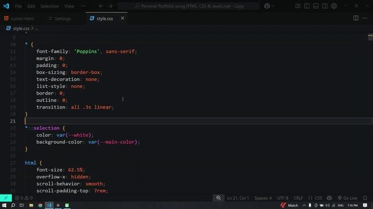Viewport: 373px width, 209px height.
Task: Expand the breadcrumb ellipsis after style.css
Action: click(x=36, y=28)
